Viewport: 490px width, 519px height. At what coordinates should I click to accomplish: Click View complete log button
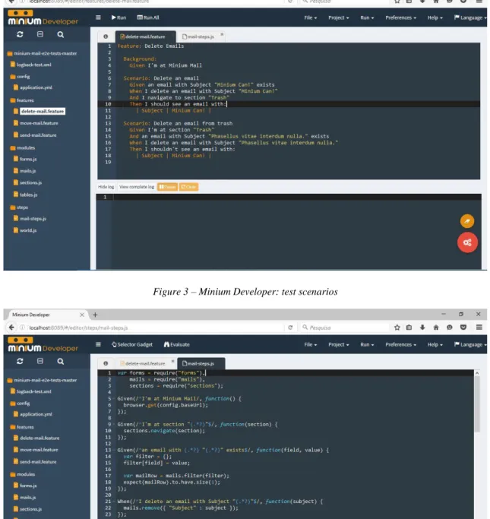click(x=137, y=187)
